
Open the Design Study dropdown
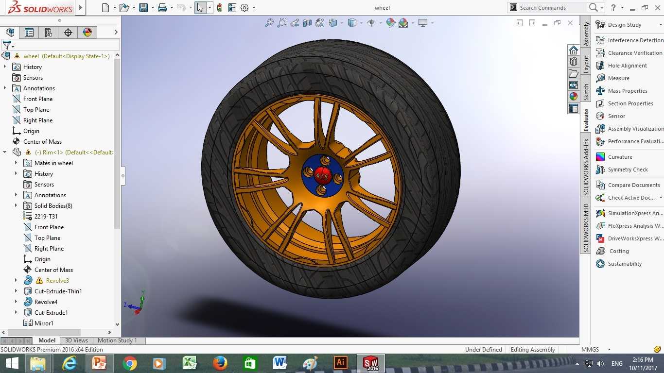[x=661, y=25]
